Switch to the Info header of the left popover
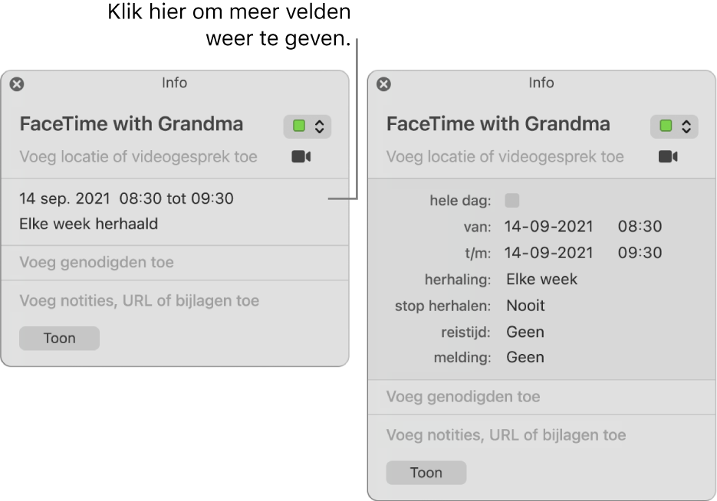 tap(175, 83)
